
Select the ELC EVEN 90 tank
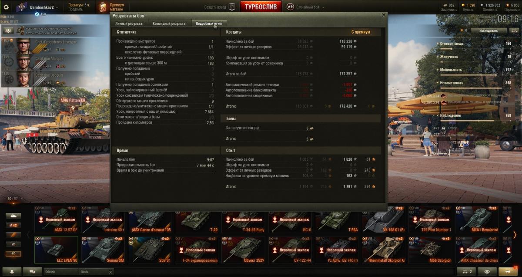tap(57, 250)
